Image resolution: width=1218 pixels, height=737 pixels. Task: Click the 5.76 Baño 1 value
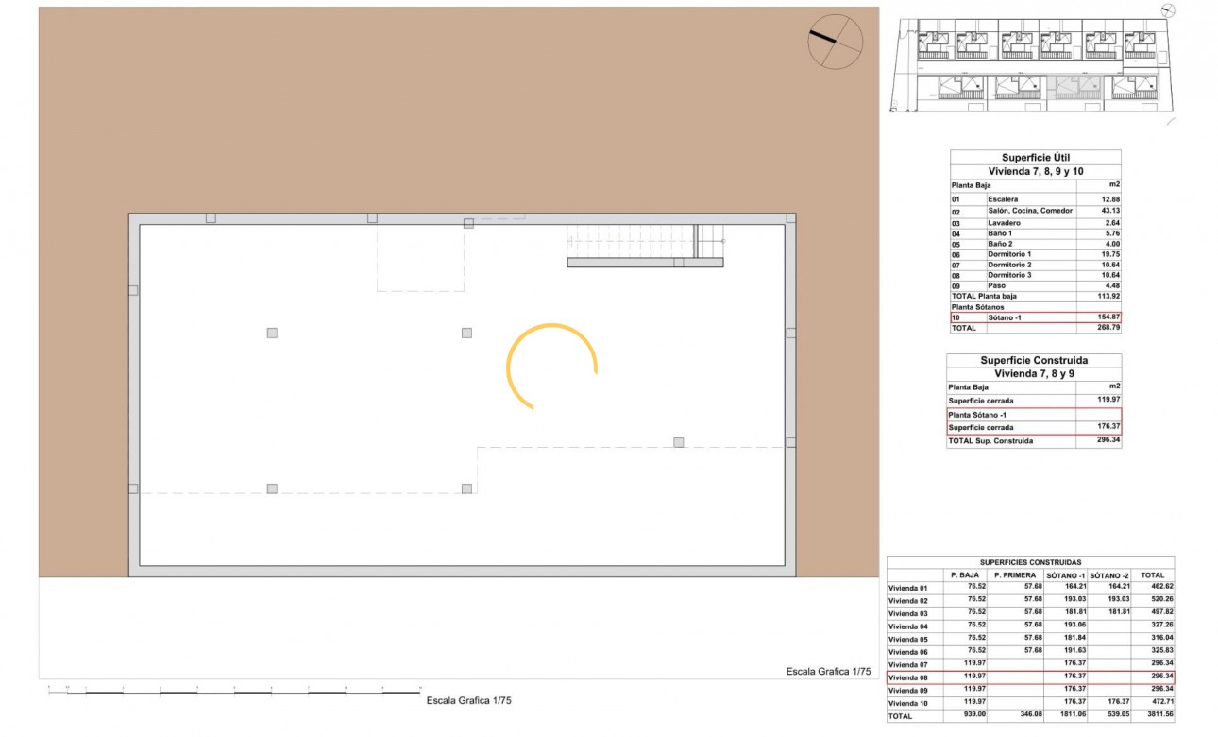[x=1111, y=232]
